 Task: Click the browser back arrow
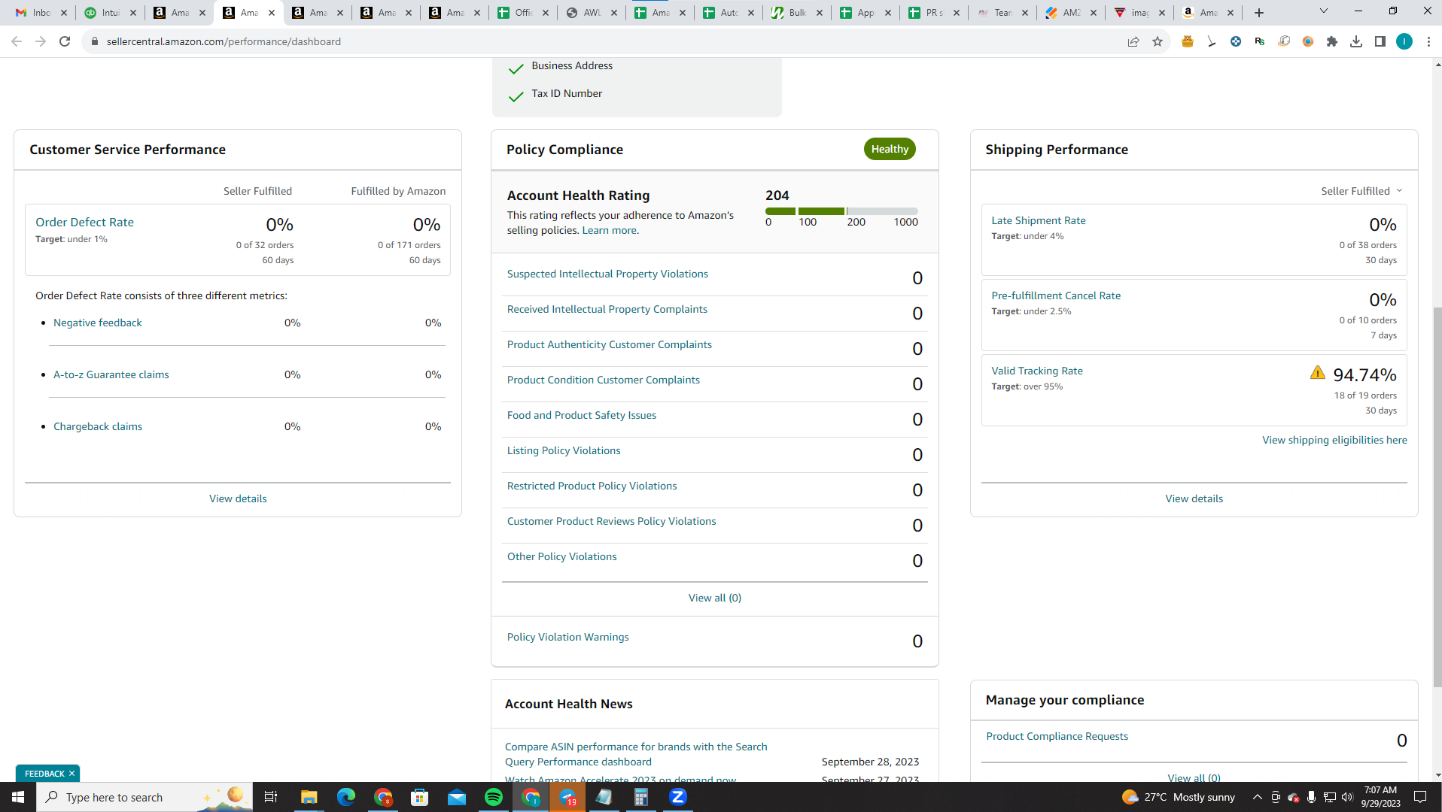[17, 41]
